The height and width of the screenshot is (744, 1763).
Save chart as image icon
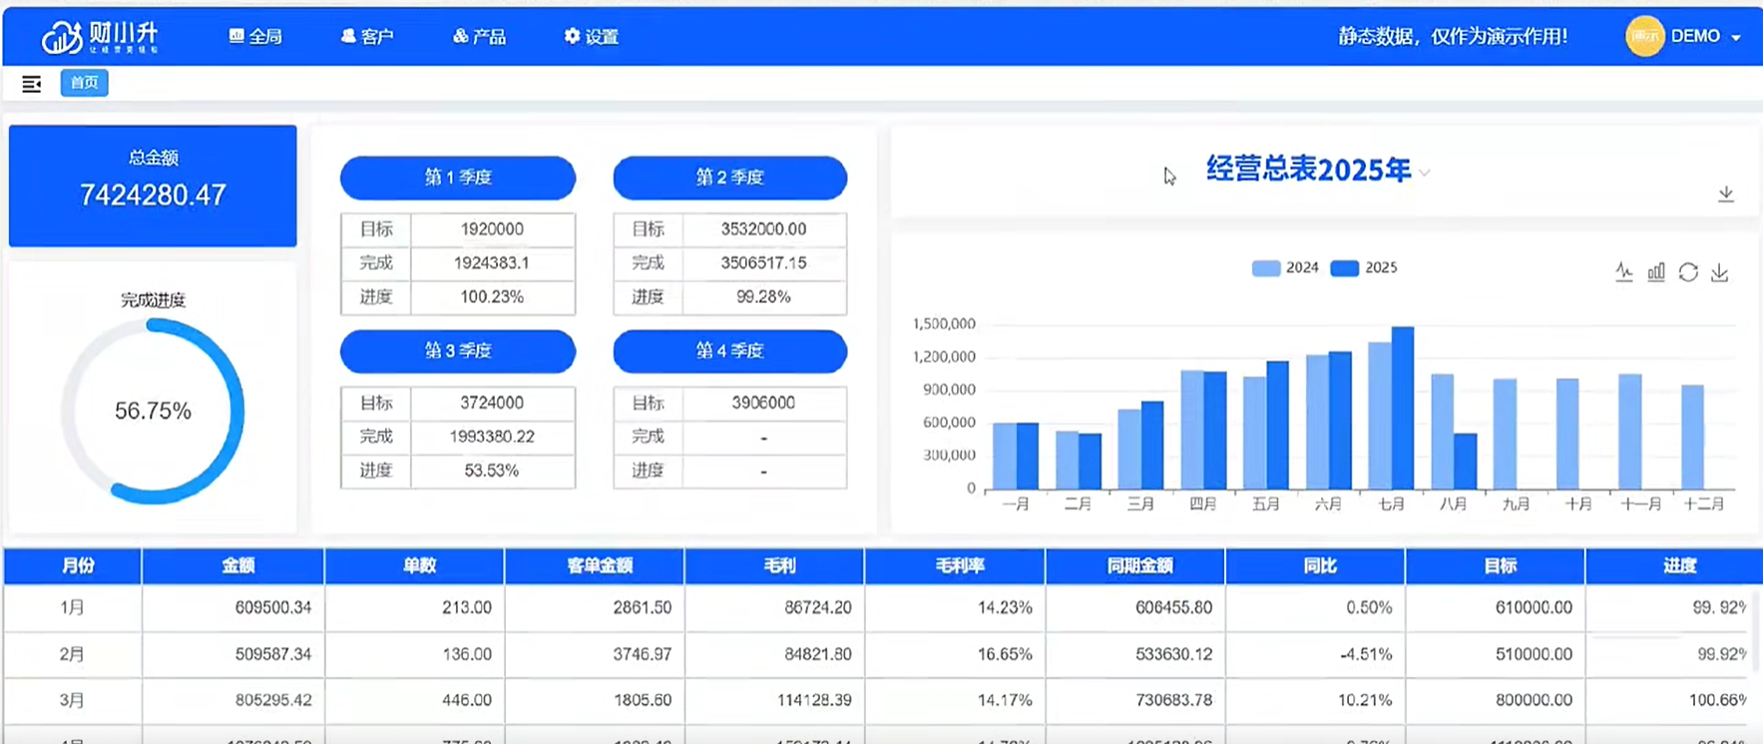pos(1720,272)
